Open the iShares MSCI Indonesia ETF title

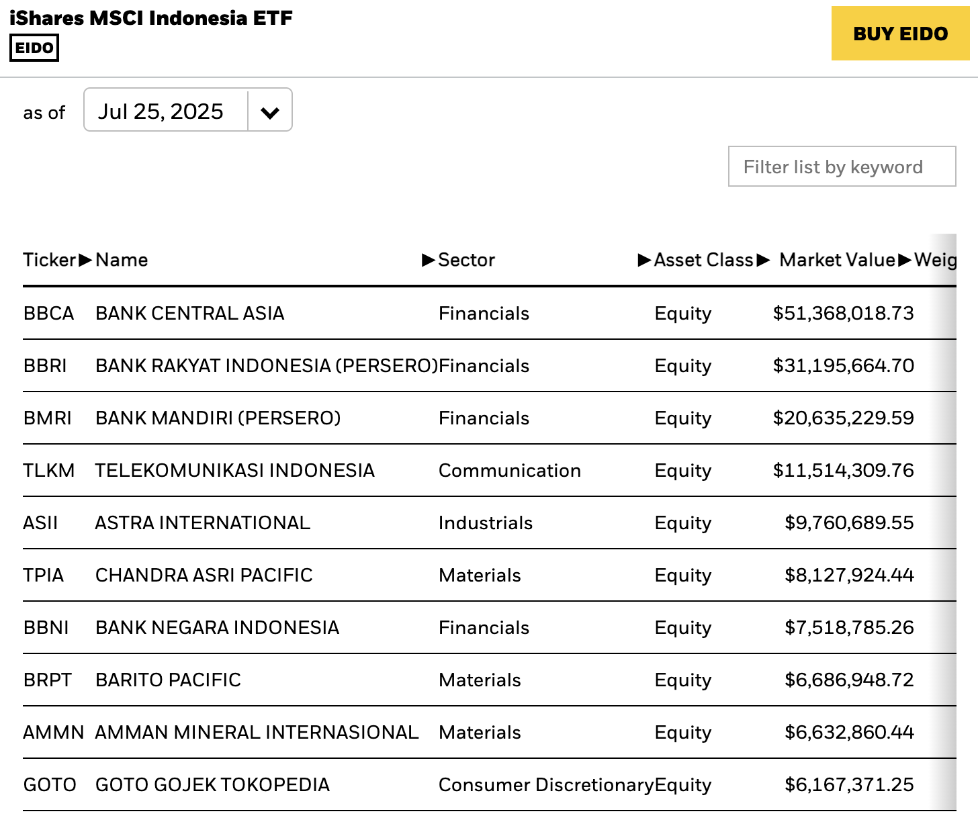151,18
